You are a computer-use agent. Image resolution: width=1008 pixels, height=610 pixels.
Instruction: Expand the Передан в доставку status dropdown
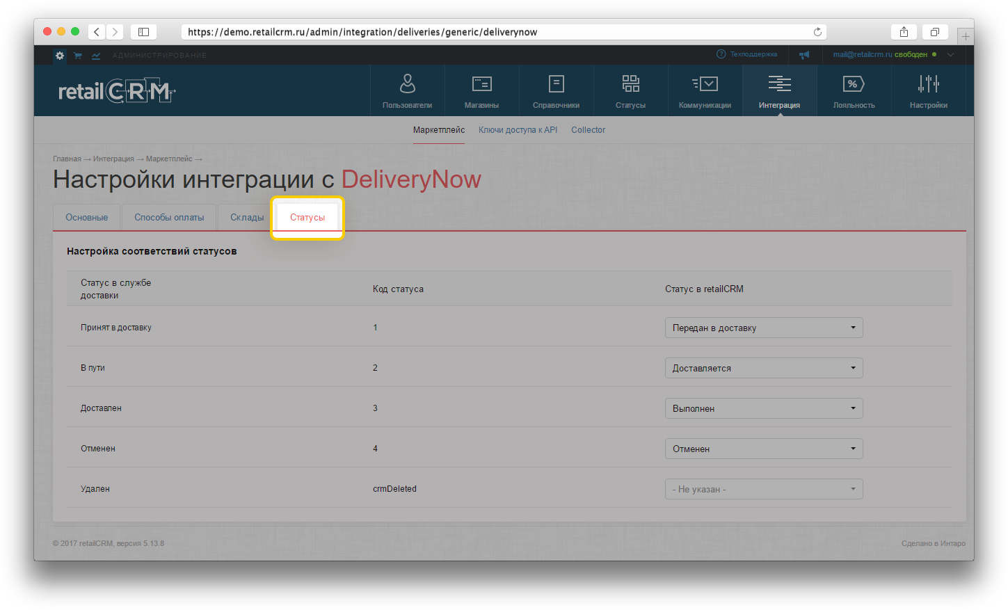(x=763, y=328)
